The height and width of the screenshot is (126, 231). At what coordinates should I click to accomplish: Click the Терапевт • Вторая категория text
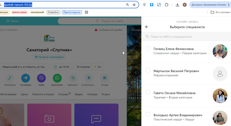(x=173, y=97)
